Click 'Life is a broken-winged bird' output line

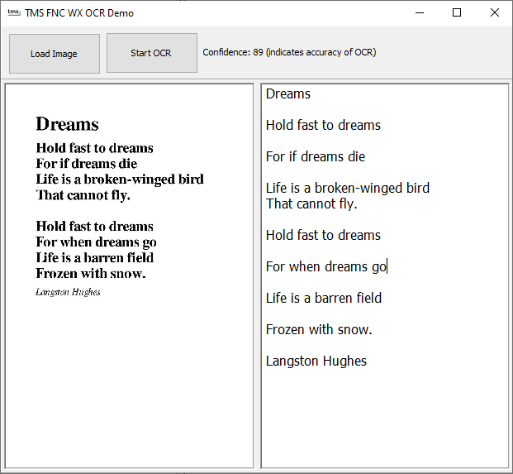pos(348,188)
